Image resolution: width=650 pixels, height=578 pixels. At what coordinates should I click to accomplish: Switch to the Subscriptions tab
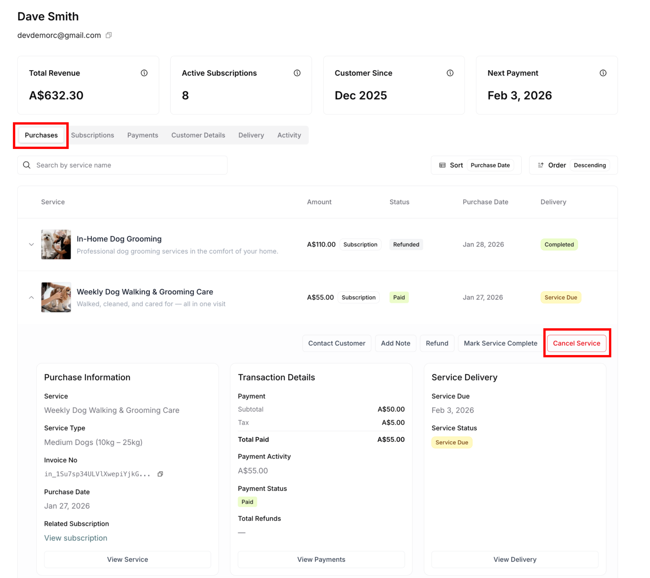pyautogui.click(x=92, y=135)
